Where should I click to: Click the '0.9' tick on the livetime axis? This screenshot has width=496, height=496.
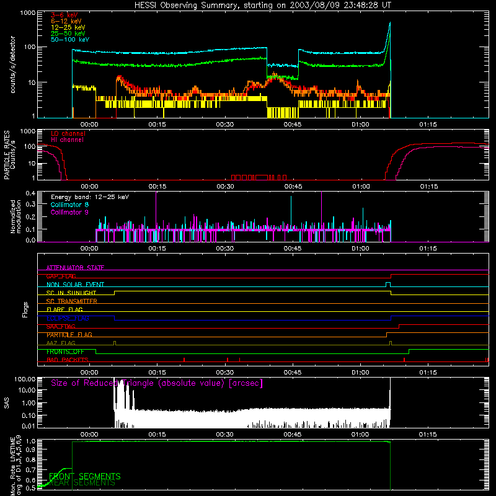coord(31,449)
